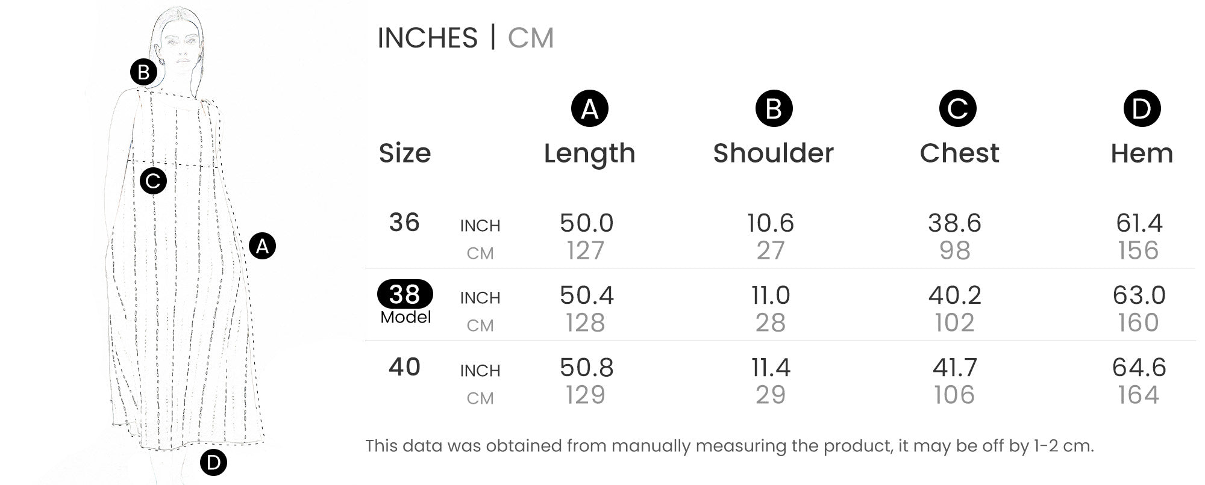Viewport: 1205px width, 485px height.
Task: Click the A marker beside the dress sketch
Action: point(262,246)
